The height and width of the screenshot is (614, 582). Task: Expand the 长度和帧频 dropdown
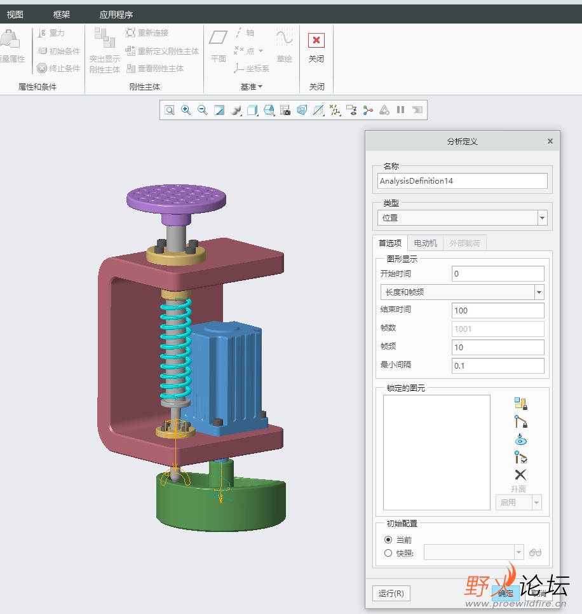[x=539, y=292]
